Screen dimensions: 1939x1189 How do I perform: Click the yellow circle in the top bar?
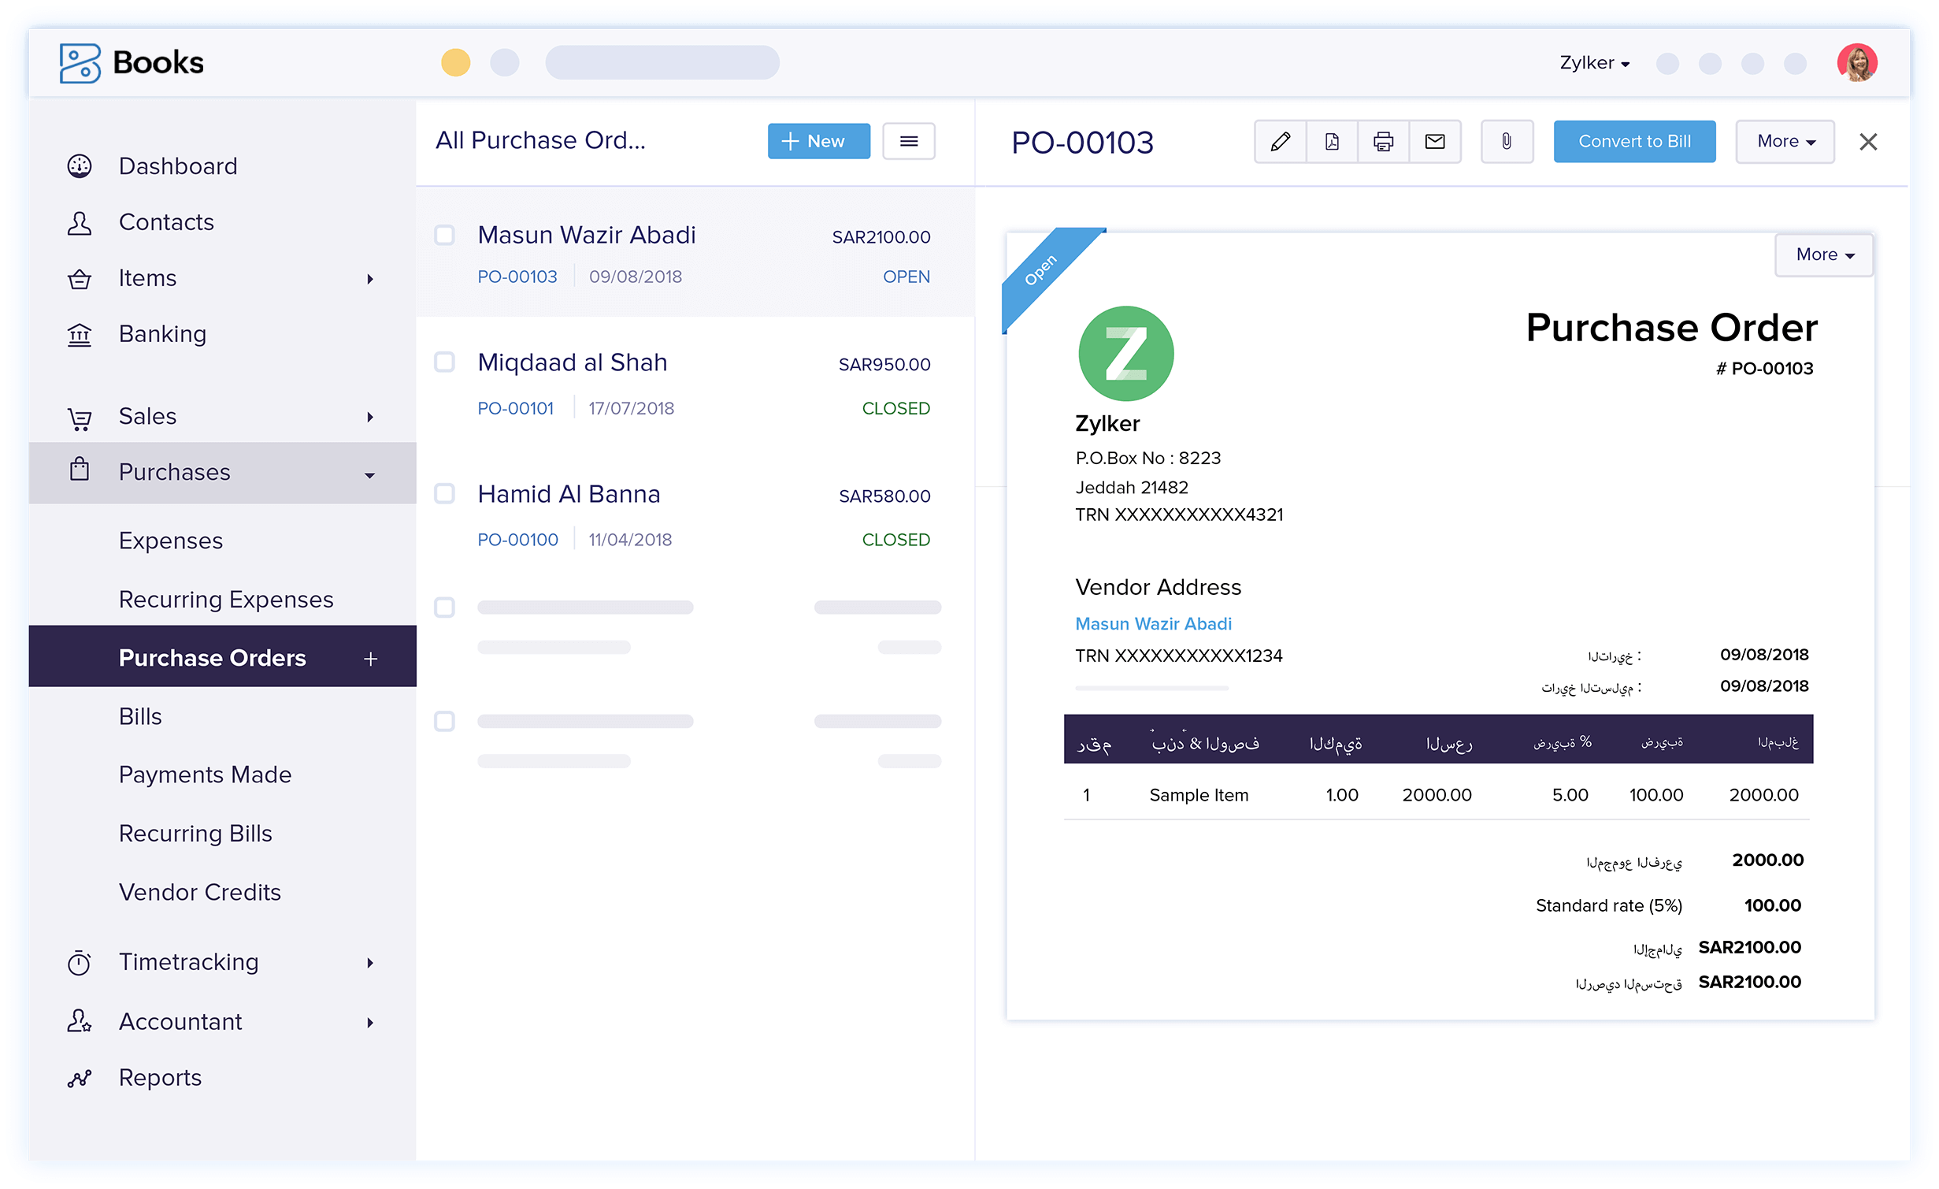tap(455, 63)
